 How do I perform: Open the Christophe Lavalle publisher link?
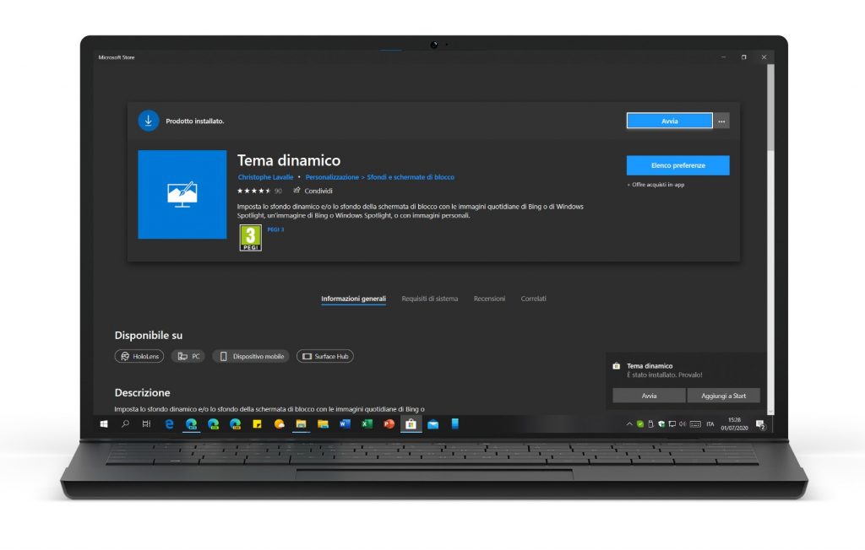264,178
